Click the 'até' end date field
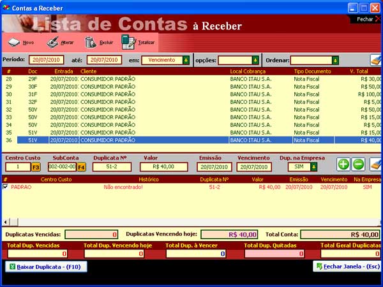 point(104,60)
